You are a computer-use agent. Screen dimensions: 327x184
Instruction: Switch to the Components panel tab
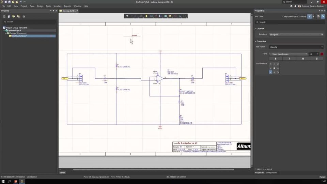pos(271,173)
